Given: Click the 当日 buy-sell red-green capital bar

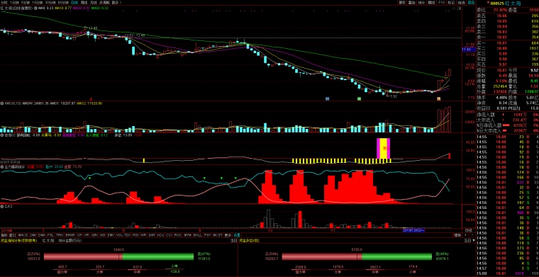Looking at the screenshot, I should [118, 256].
